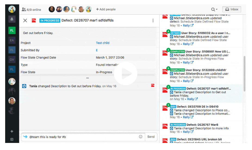Viewport: 252px width, 150px height.
Task: Open private chat with smiling man avatar
Action: [x=12, y=101]
